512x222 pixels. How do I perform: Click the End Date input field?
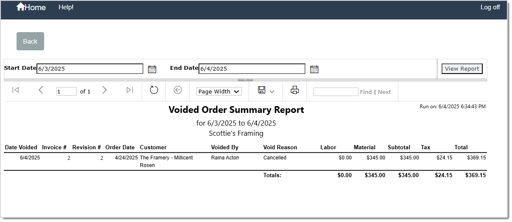[x=252, y=69]
